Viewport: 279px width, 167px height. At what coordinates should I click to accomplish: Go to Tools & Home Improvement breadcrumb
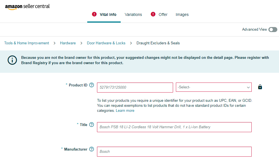point(26,43)
